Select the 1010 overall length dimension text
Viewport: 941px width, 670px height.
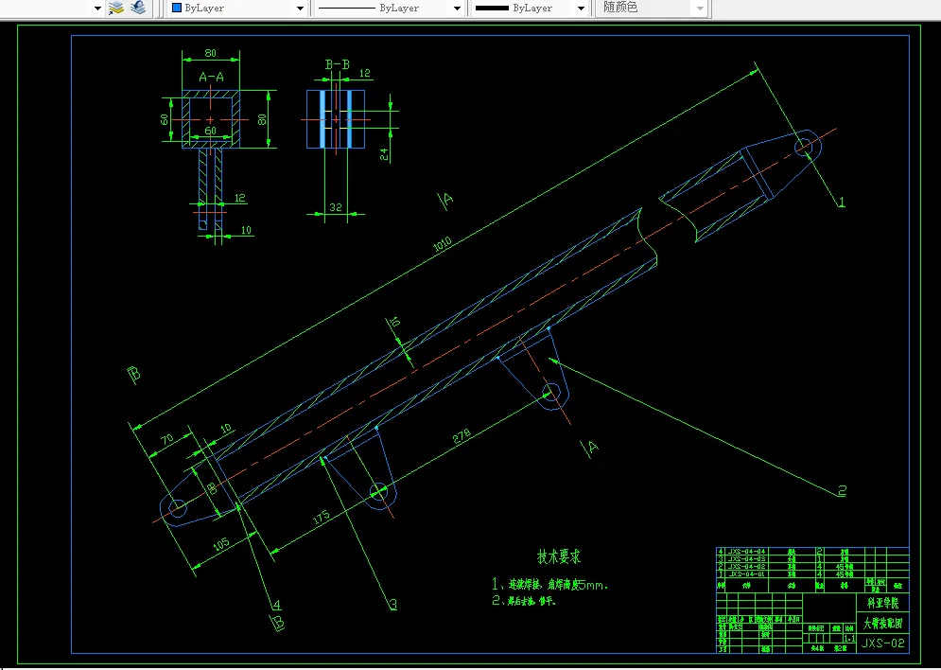point(443,244)
